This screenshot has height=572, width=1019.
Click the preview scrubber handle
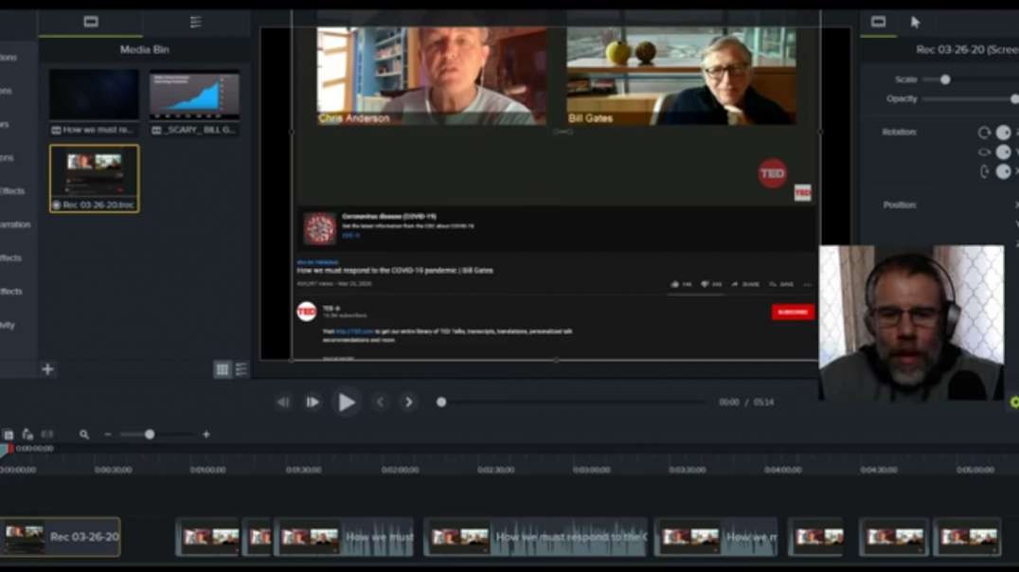441,402
